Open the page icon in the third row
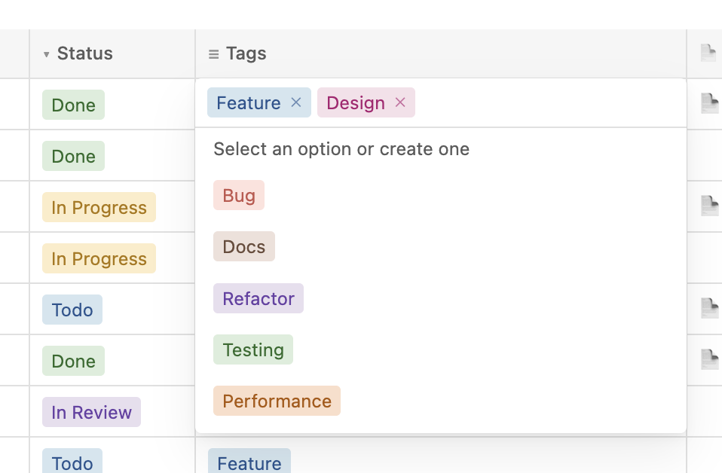 click(708, 206)
